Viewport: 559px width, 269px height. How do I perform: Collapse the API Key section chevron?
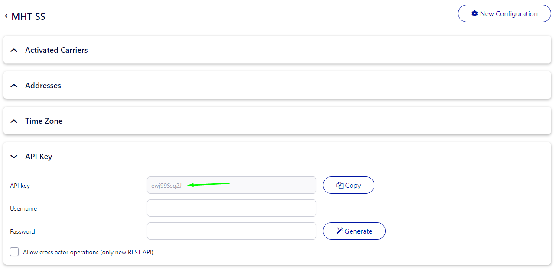(x=14, y=157)
